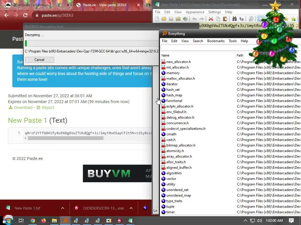The width and height of the screenshot is (301, 225).
Task: Open C0D65E952CB9 exe download item
Action: point(103,208)
